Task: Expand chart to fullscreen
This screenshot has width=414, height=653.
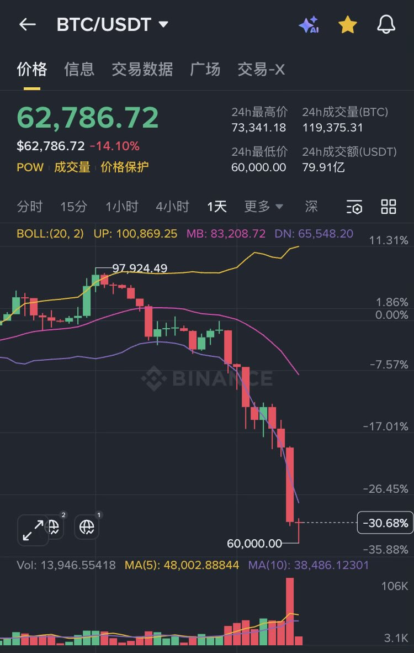Action: (33, 530)
